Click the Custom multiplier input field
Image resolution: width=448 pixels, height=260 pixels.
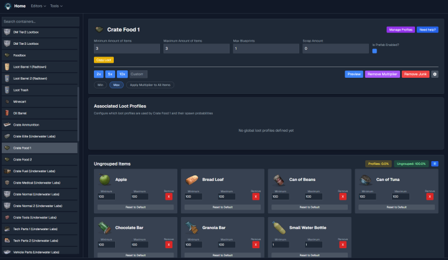tap(138, 74)
